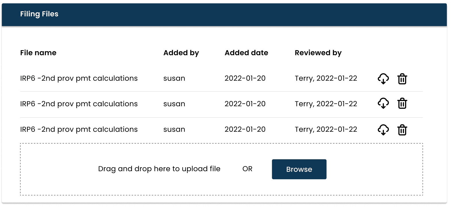Delete the third row's file
This screenshot has height=207, width=452.
[402, 130]
